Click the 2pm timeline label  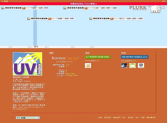[47, 47]
